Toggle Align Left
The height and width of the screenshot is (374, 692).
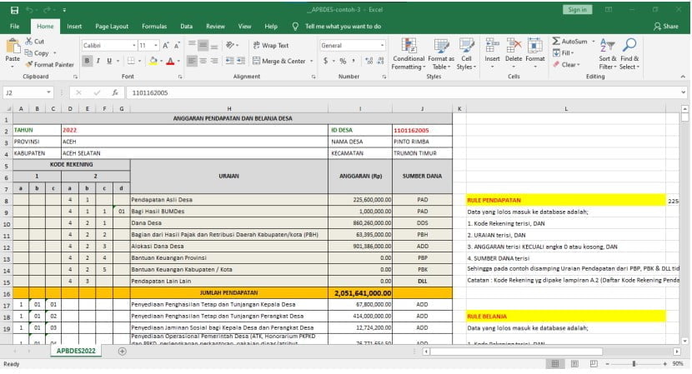click(x=192, y=61)
